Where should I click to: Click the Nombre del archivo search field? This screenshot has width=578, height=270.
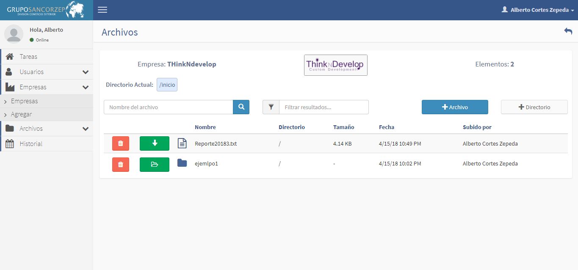click(168, 107)
